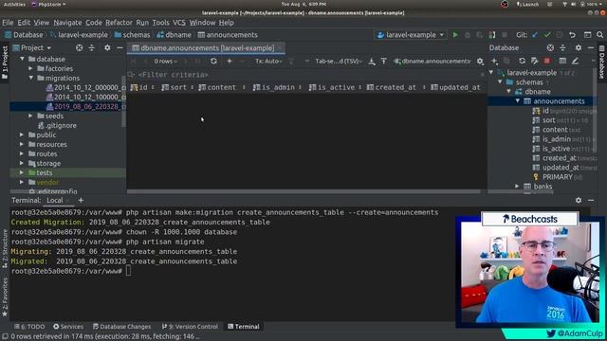Expand the factories folder

coord(31,68)
